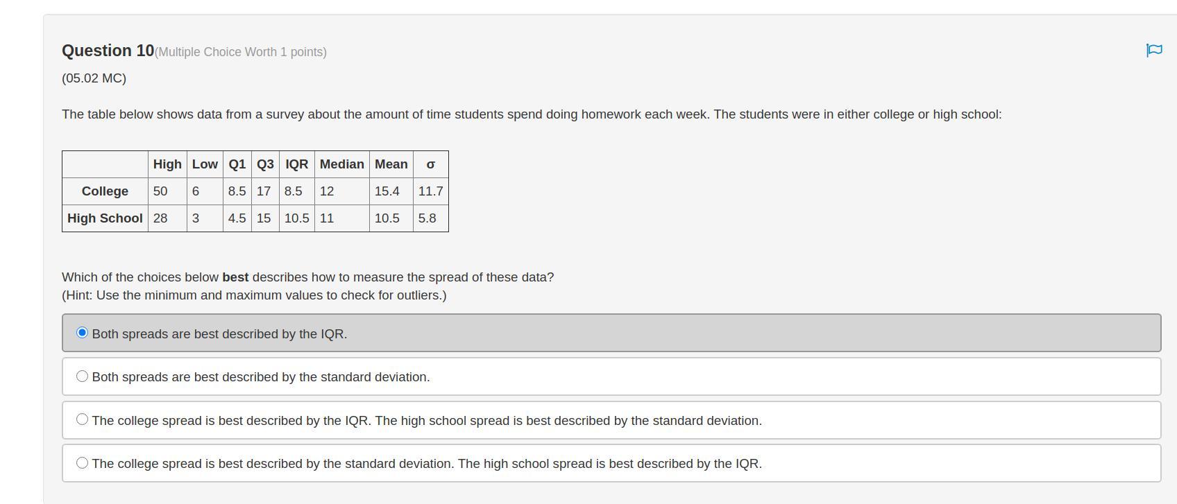This screenshot has width=1177, height=504.
Task: Click the 'Question 10' heading
Action: click(x=108, y=51)
